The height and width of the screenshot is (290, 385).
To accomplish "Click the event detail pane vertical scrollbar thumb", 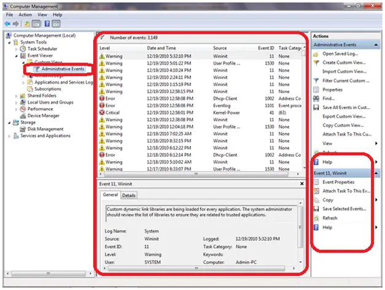I will click(300, 227).
